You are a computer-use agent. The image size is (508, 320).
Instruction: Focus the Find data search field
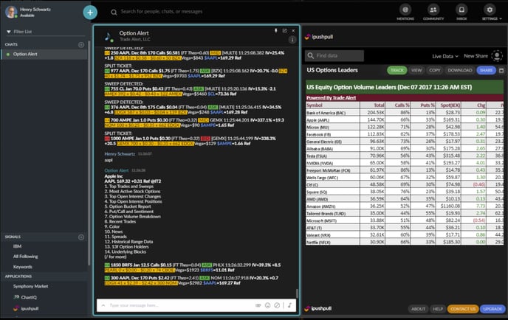point(334,55)
